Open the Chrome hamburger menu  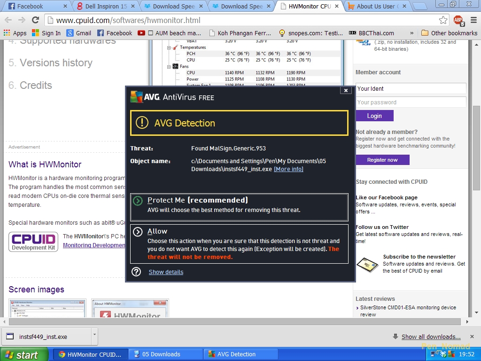pos(473,20)
